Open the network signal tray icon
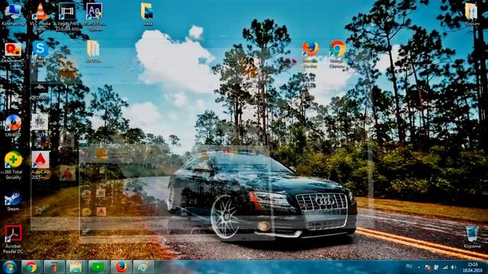Viewport: 488px width, 274px height. coord(445,267)
